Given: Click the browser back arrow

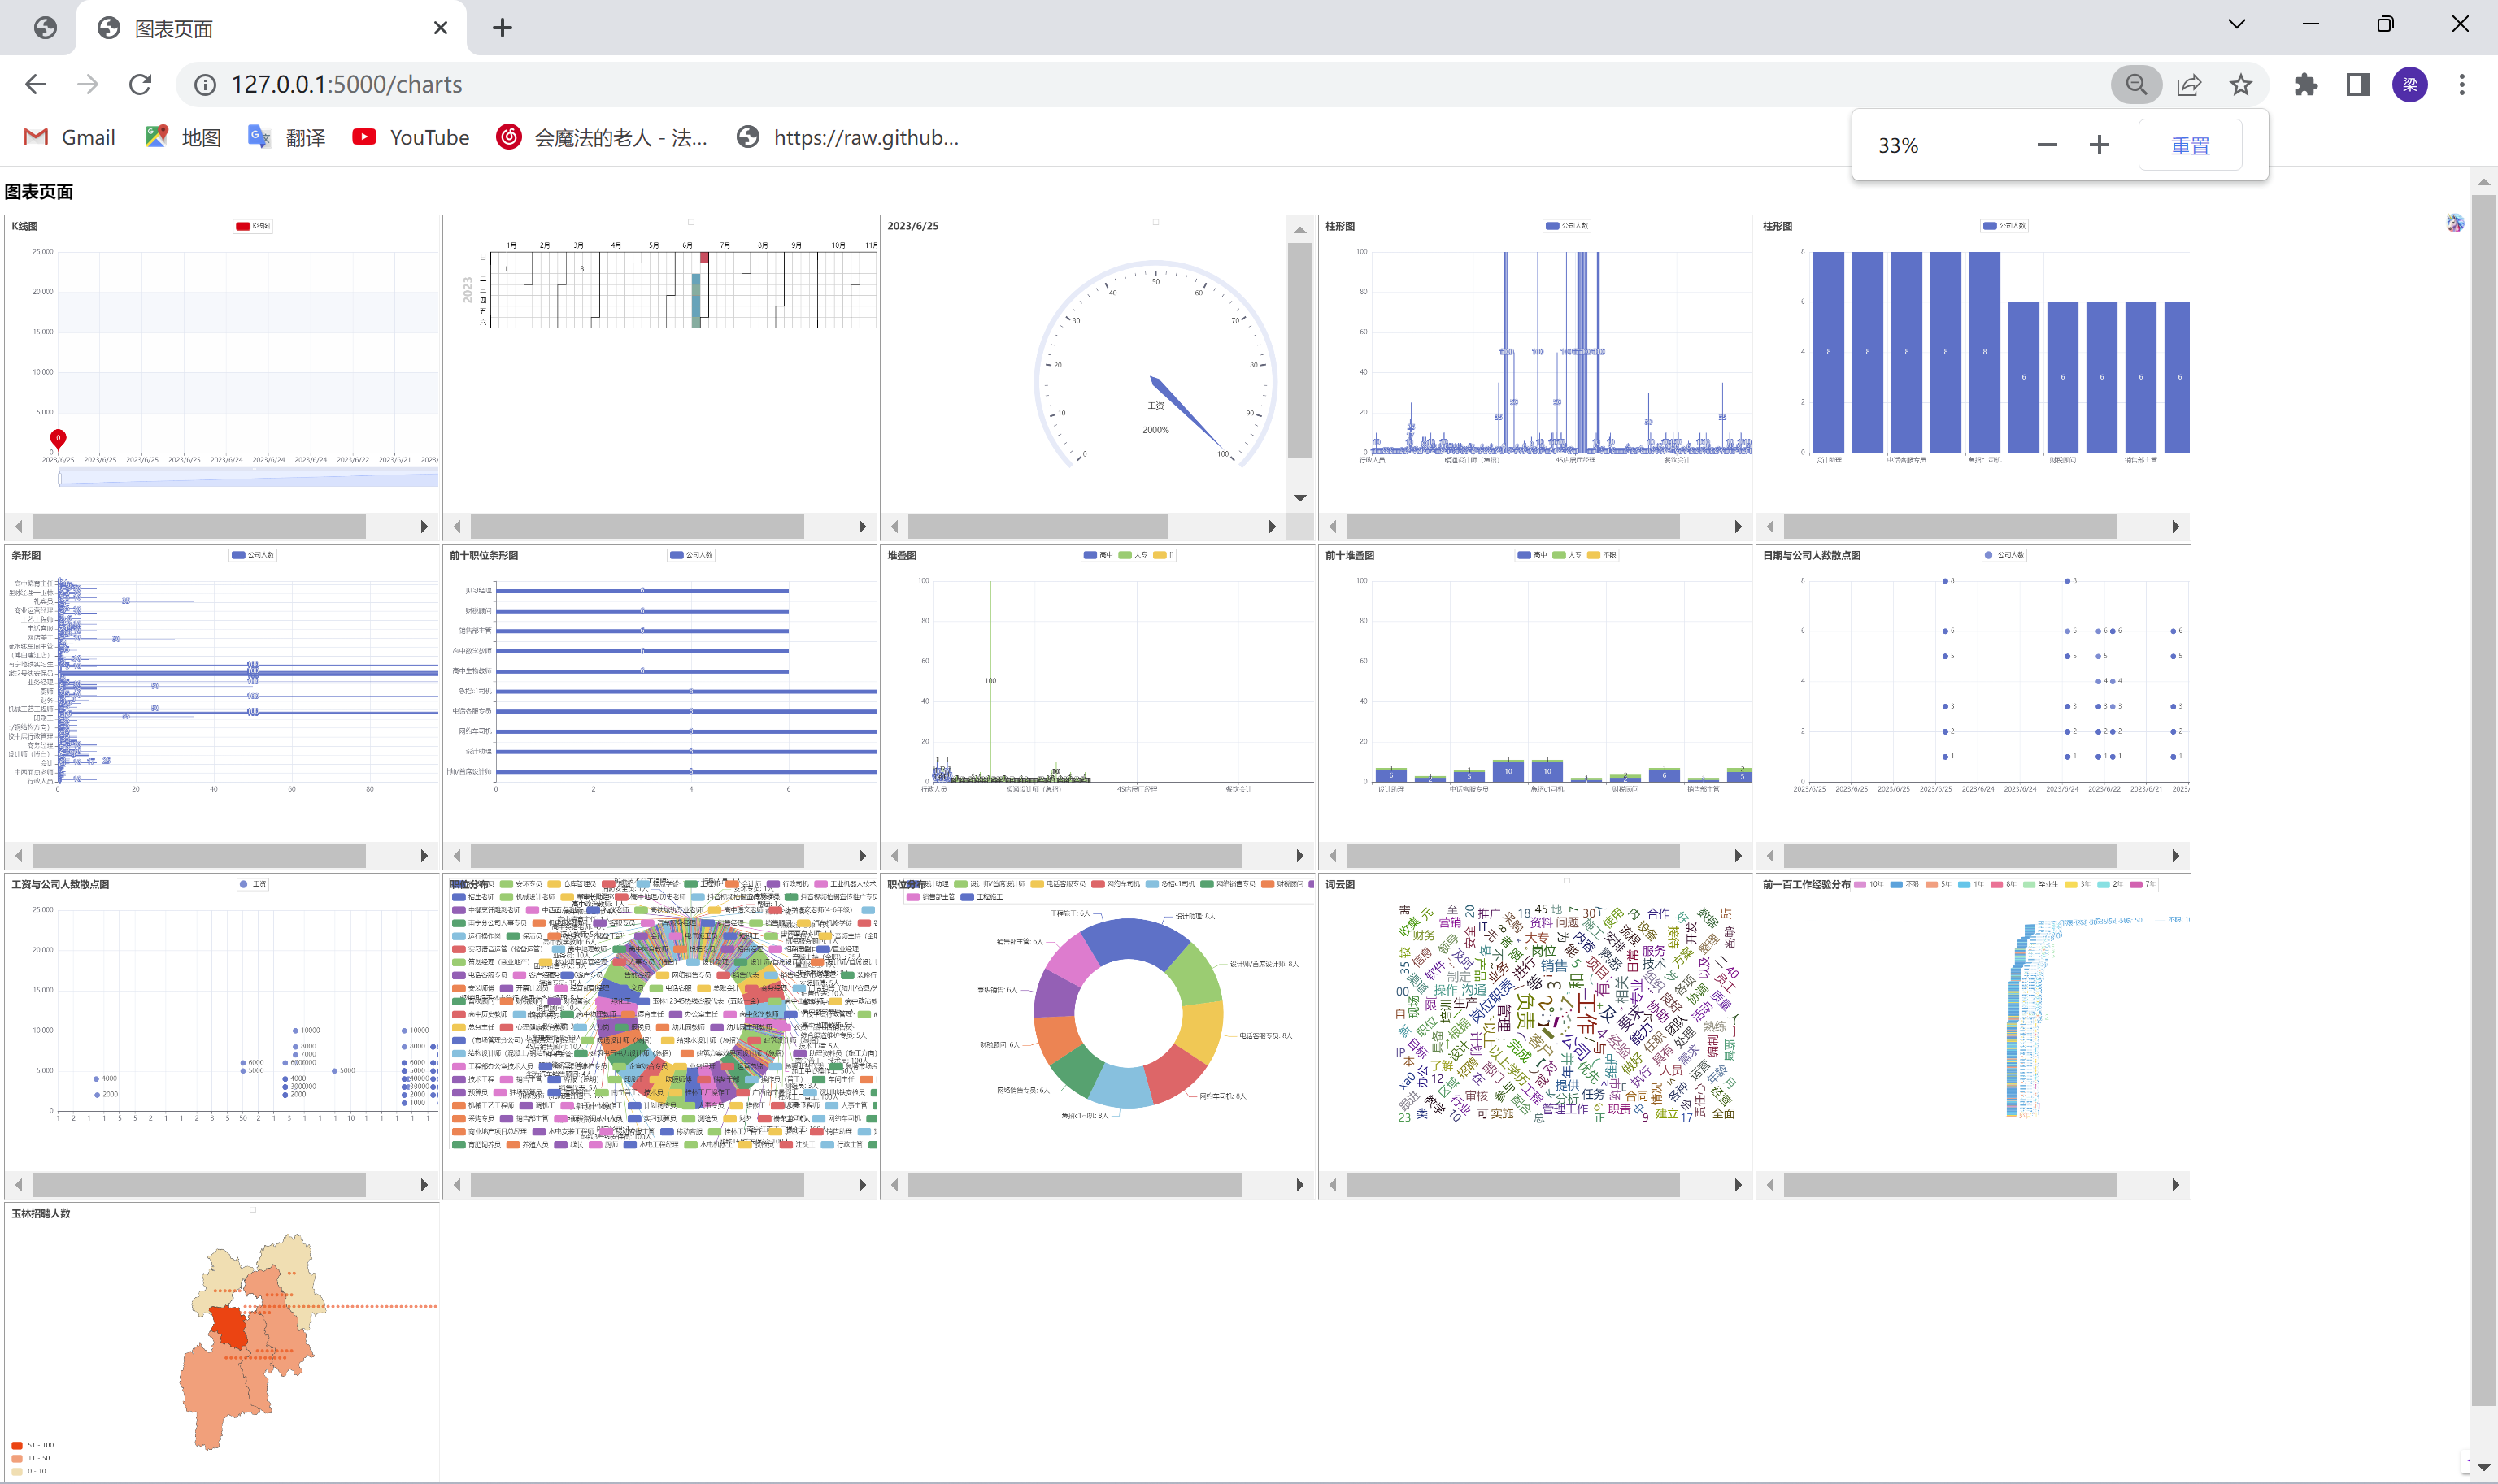Looking at the screenshot, I should pos(36,85).
